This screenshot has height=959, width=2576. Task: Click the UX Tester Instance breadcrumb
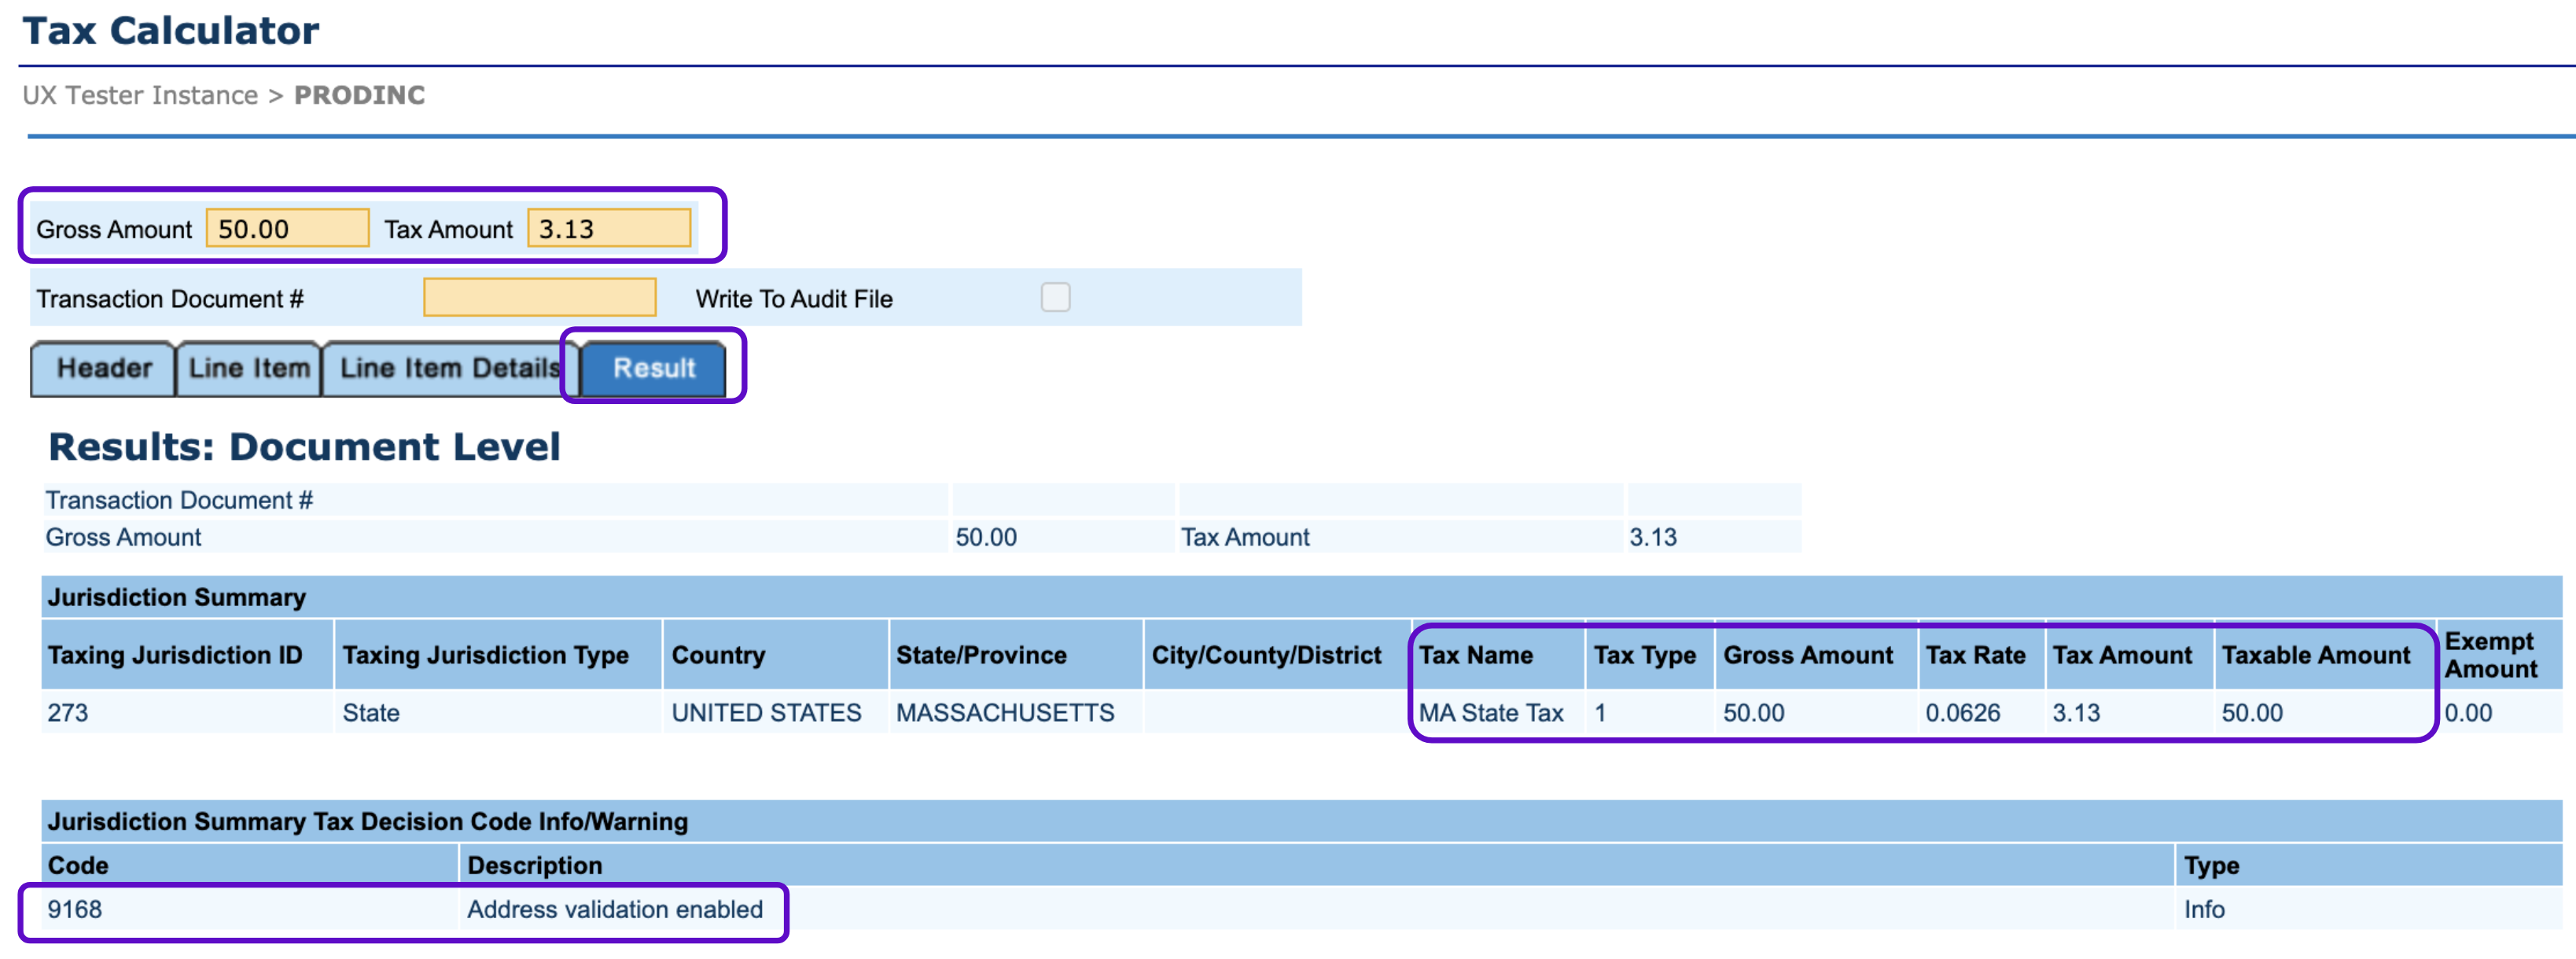click(140, 95)
